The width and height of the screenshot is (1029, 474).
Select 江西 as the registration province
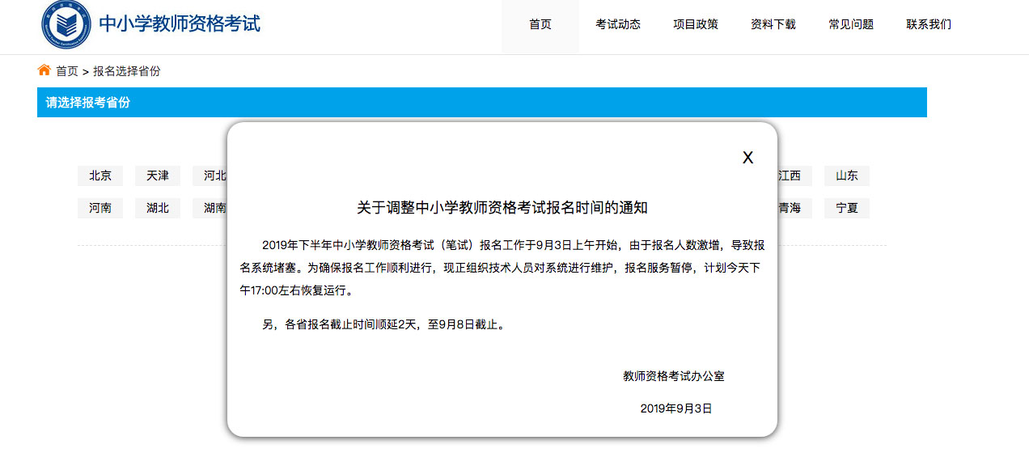[x=790, y=176]
